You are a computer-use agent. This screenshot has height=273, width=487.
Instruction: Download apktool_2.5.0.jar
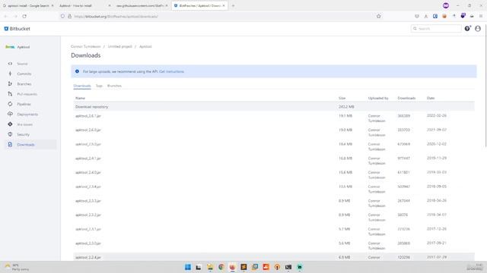pos(88,144)
